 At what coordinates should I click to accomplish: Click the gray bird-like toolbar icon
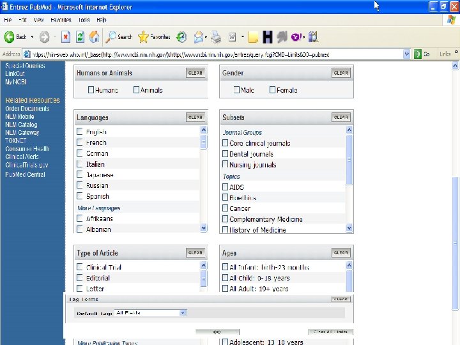[x=282, y=37]
